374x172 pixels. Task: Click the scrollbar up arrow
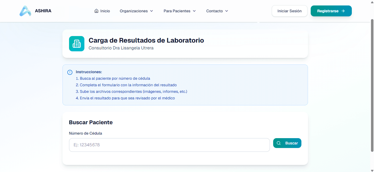[372, 2]
